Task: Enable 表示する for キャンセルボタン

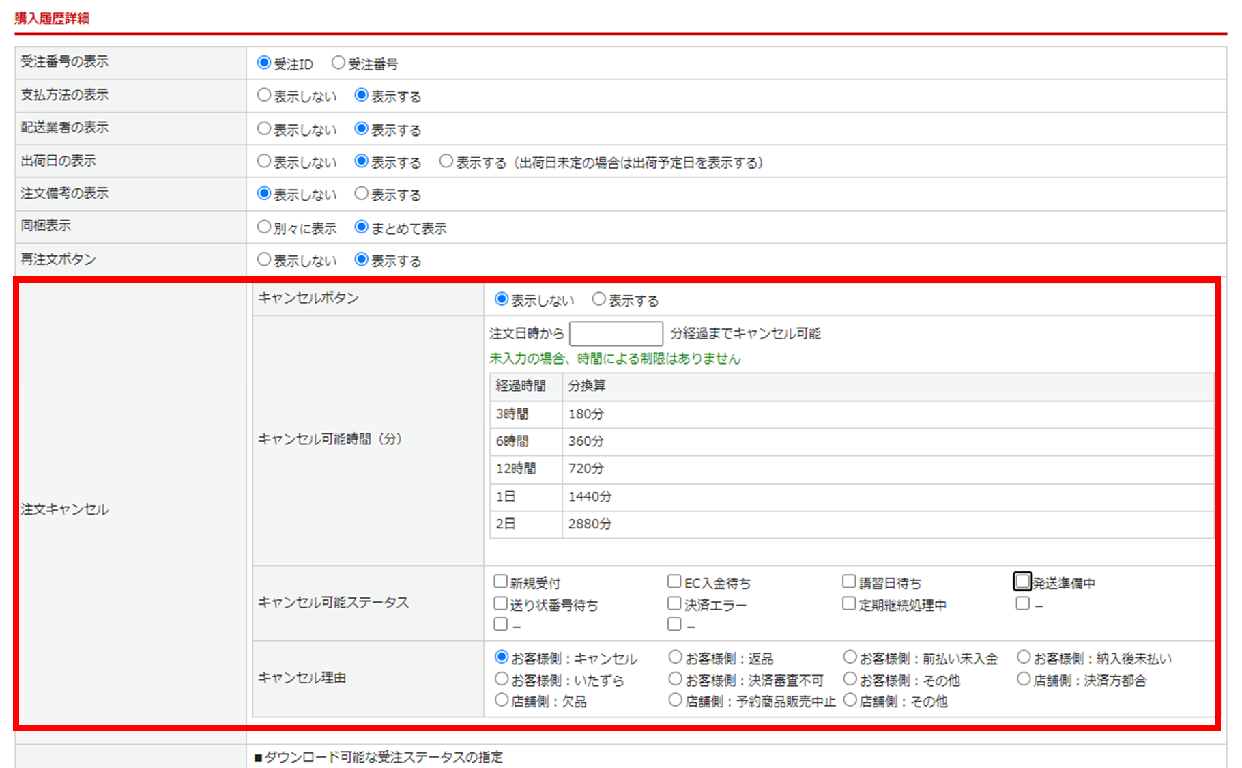Action: click(599, 299)
